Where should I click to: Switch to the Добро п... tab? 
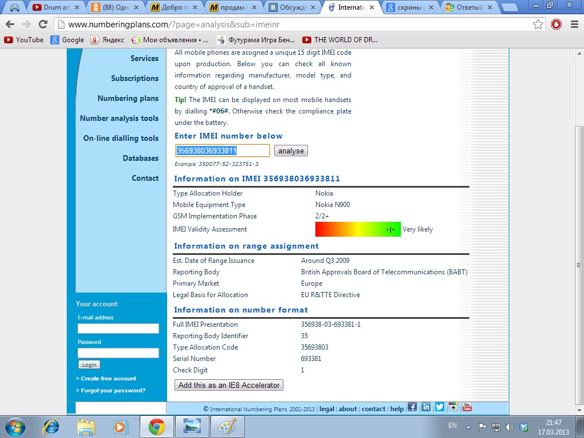(x=173, y=7)
